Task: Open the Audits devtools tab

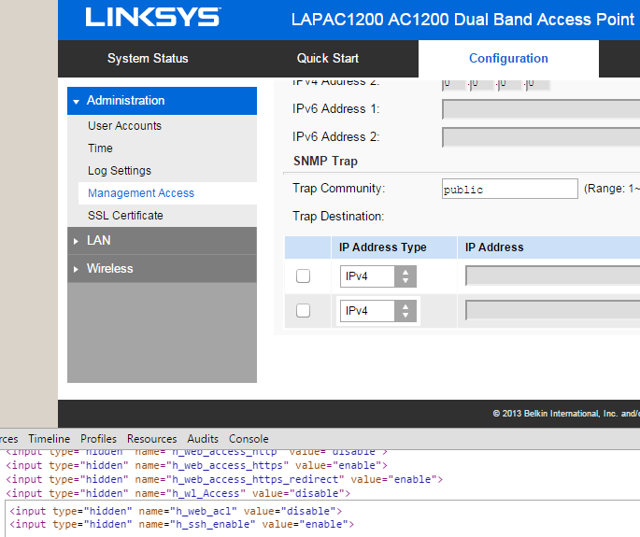Action: 203,439
